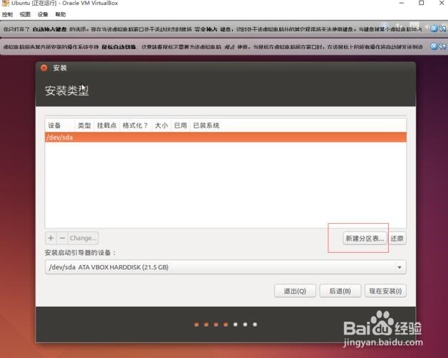Click the VirtualBox icon in title bar

(6, 3)
